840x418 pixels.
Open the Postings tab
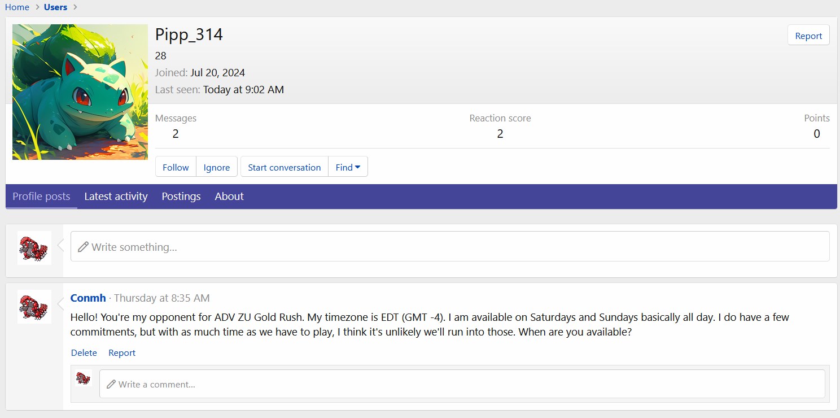tap(181, 197)
